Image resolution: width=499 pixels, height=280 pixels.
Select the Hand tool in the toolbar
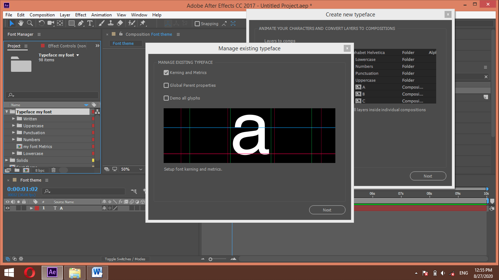point(21,23)
